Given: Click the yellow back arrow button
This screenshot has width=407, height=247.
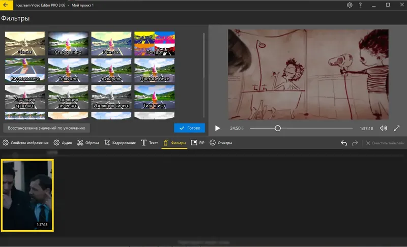Looking at the screenshot, I should (x=6, y=5).
